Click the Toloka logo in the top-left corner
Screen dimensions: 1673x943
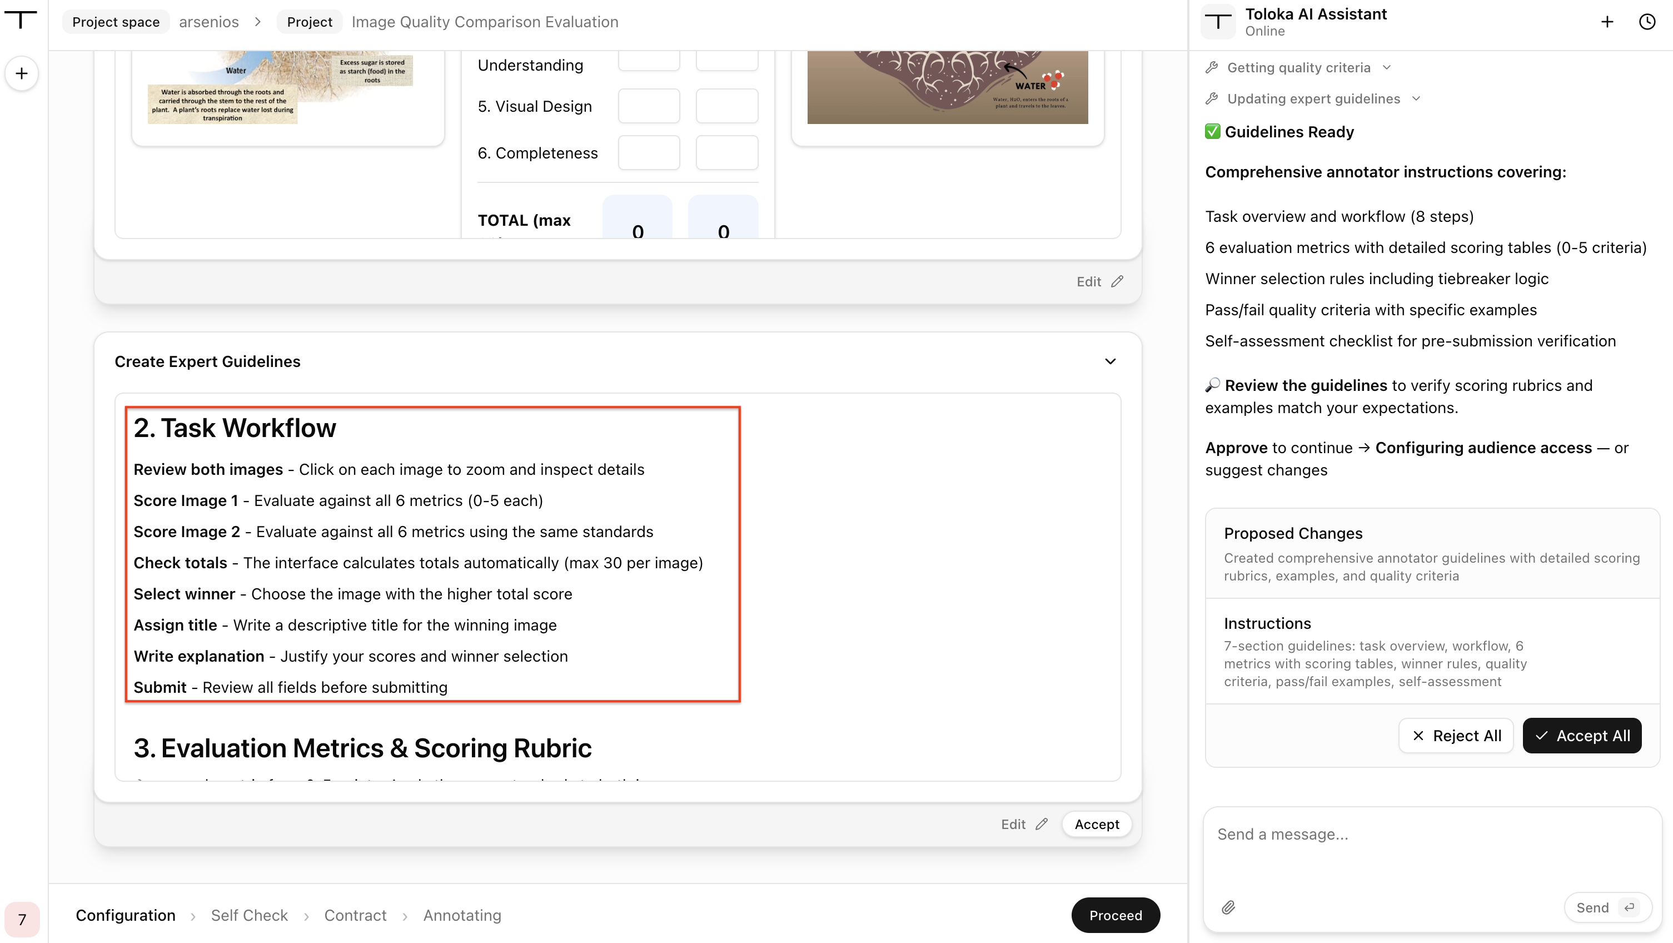pyautogui.click(x=21, y=20)
